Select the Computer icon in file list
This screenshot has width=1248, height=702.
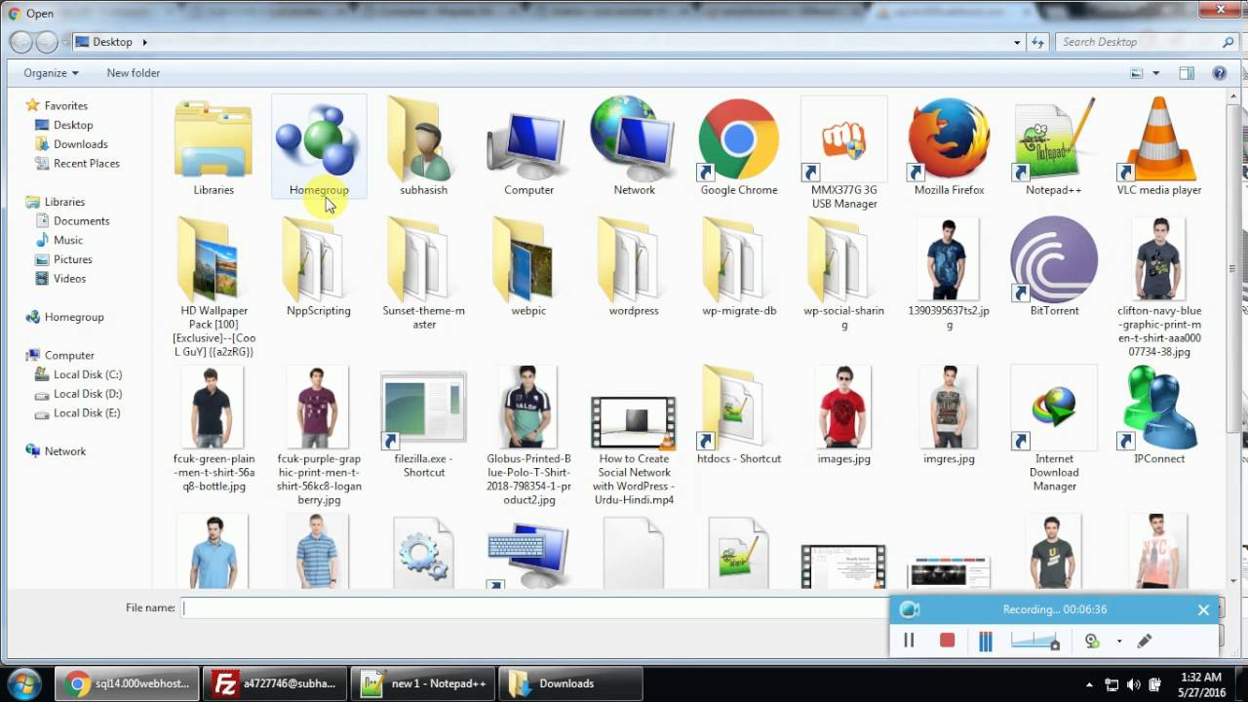[x=528, y=147]
